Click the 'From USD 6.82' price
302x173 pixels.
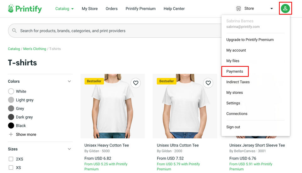(98, 158)
